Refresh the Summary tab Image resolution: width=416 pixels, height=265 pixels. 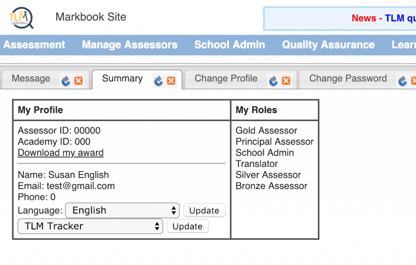point(158,81)
